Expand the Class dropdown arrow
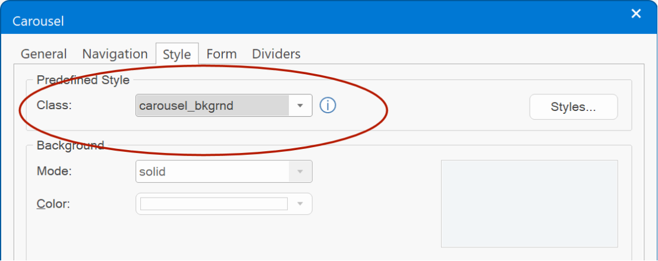The height and width of the screenshot is (261, 658). point(300,106)
